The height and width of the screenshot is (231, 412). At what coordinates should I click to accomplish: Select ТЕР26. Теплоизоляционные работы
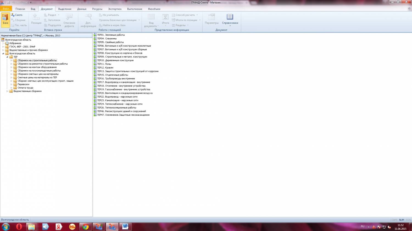[x=117, y=108]
